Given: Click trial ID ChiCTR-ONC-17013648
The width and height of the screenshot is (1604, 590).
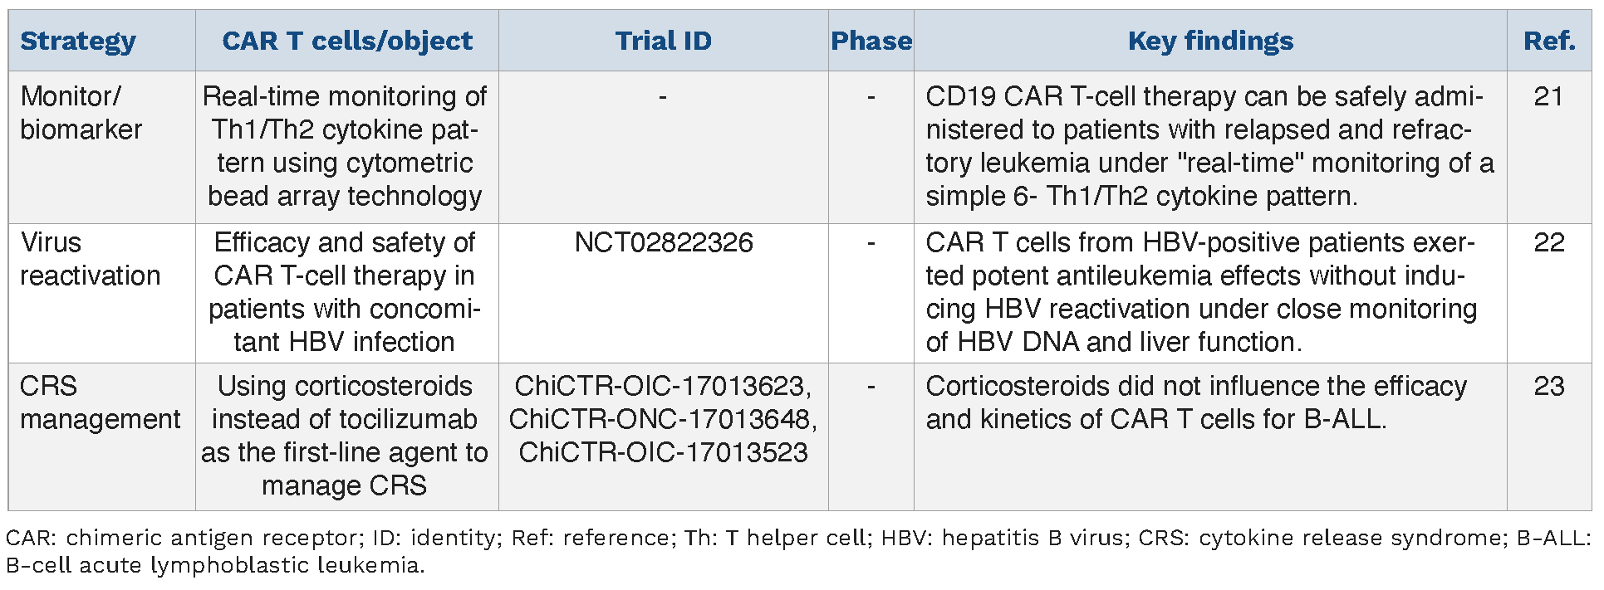Looking at the screenshot, I should [663, 419].
